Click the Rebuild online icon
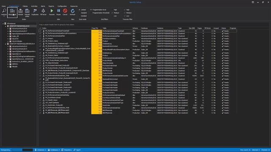 27,11
